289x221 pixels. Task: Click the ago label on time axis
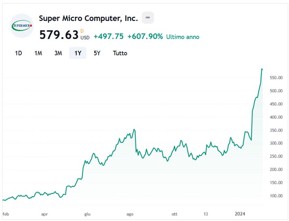pos(130,214)
